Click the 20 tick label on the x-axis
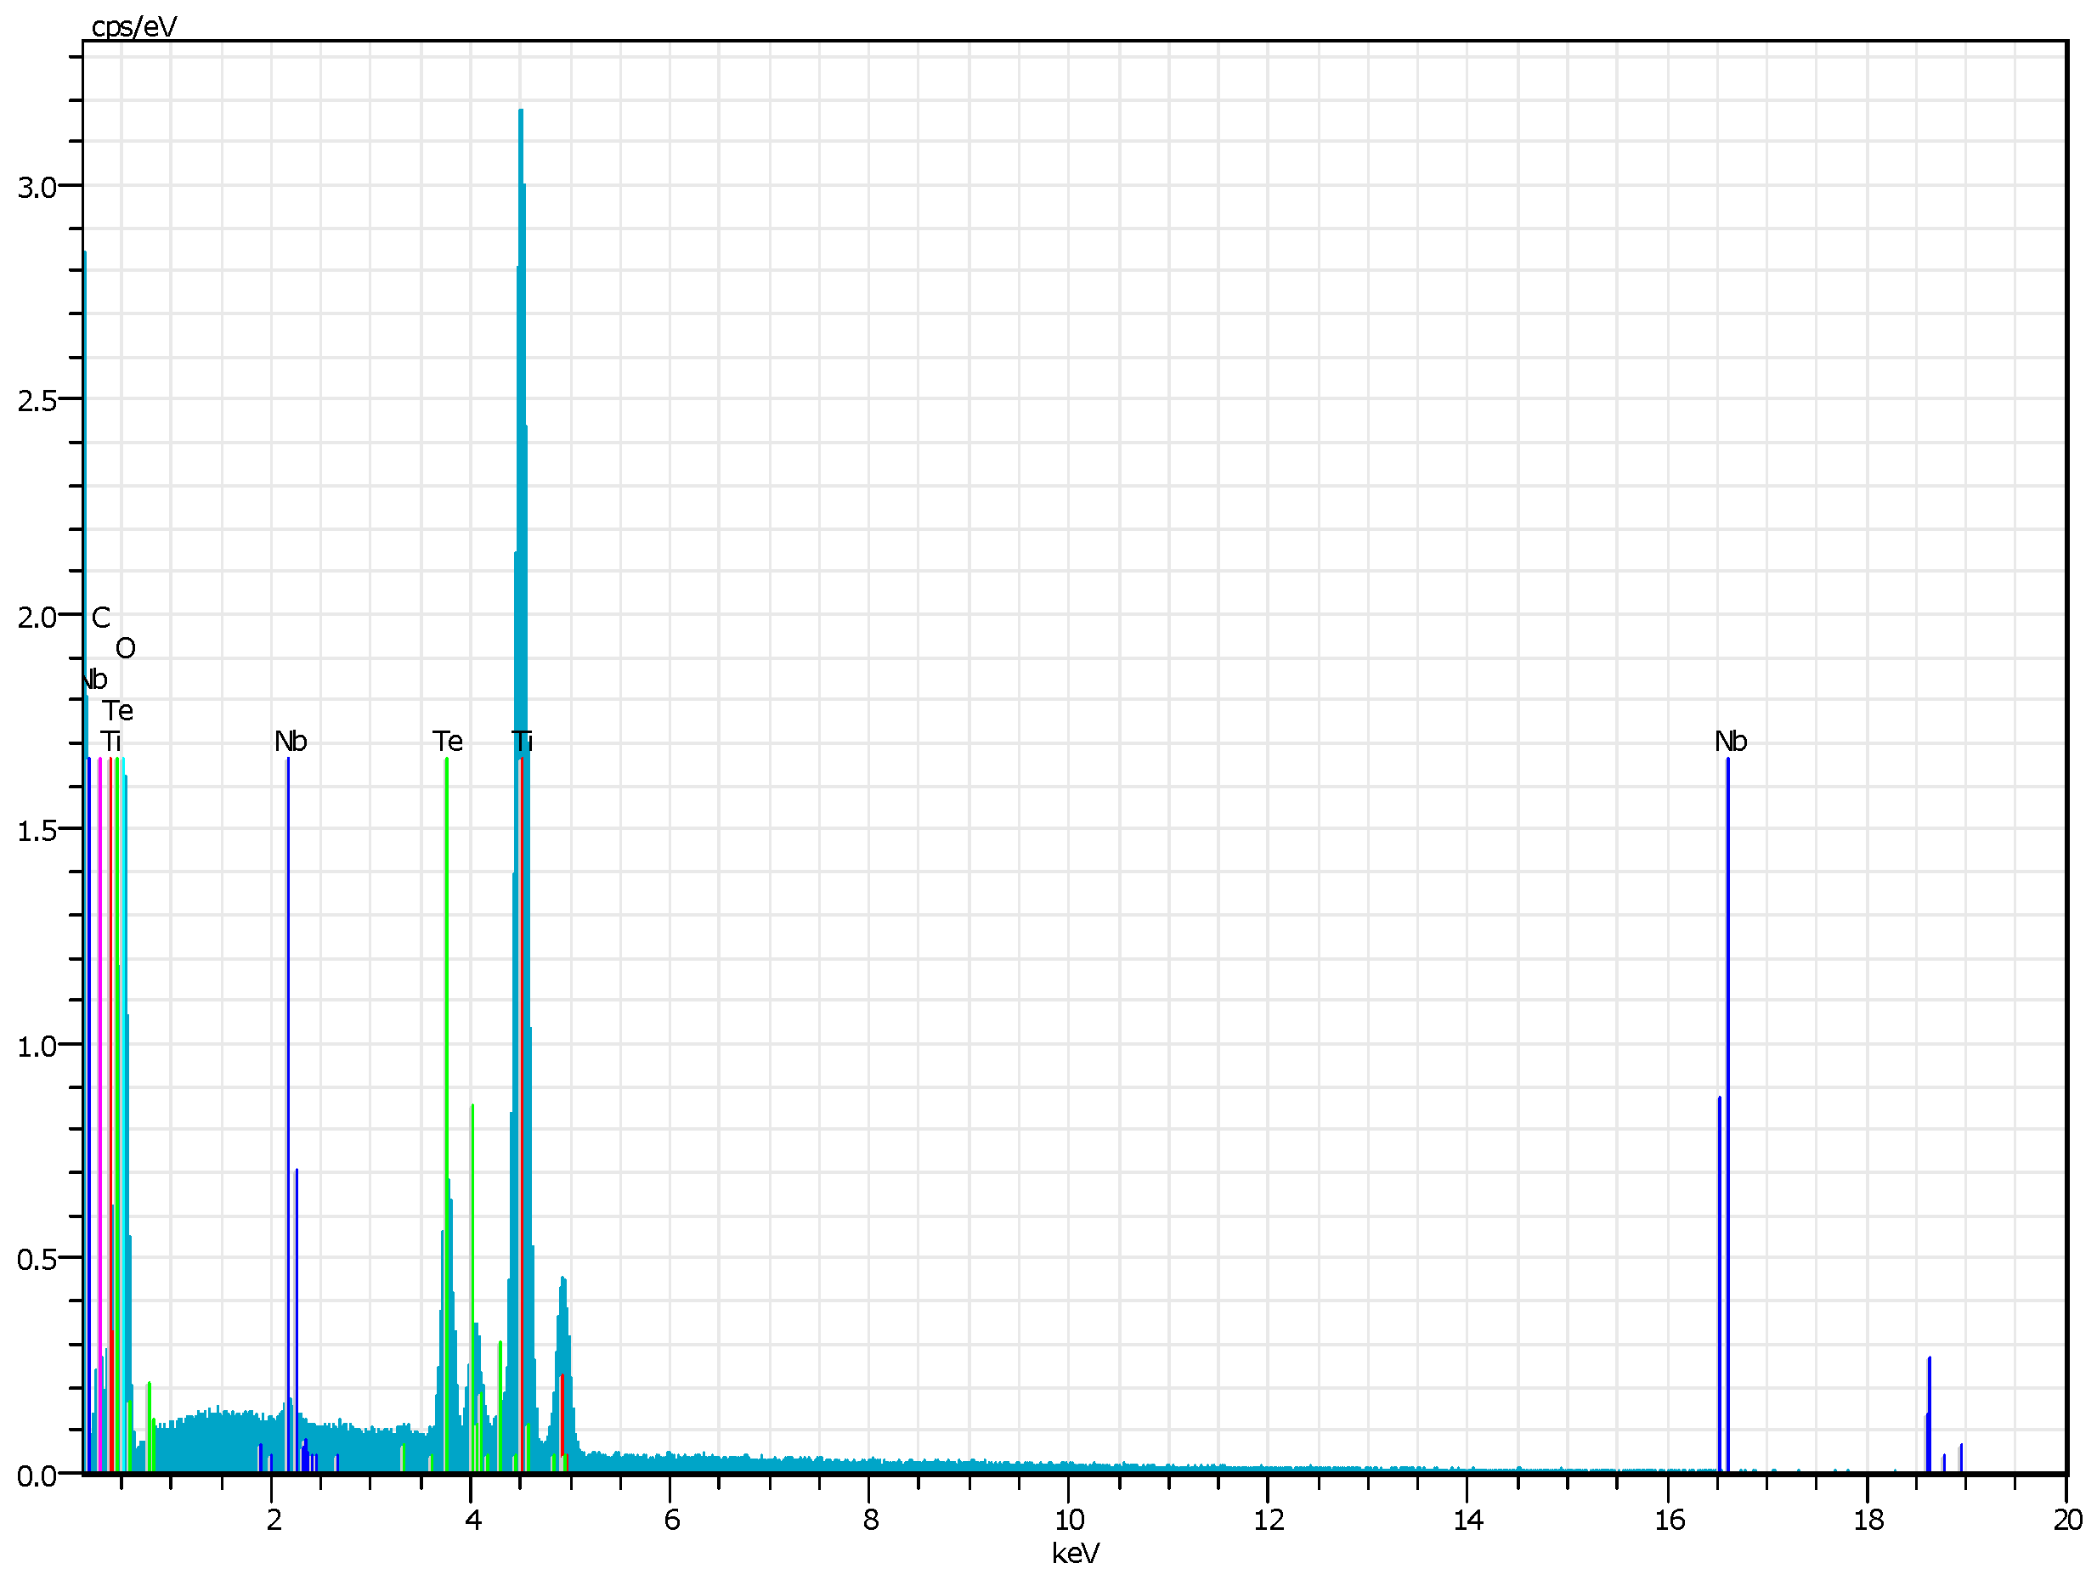This screenshot has width=2097, height=1580. [x=2067, y=1521]
